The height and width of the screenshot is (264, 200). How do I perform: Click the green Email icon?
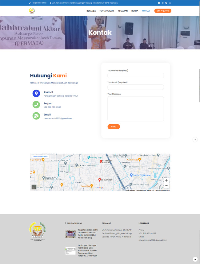pyautogui.click(x=36, y=116)
